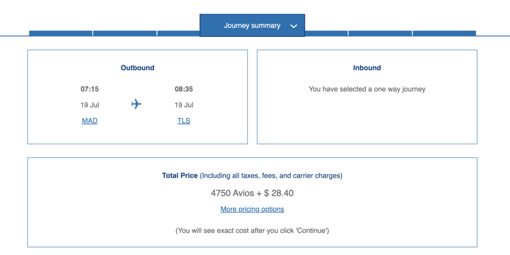
Task: Click the Inbound heading
Action: [x=367, y=68]
